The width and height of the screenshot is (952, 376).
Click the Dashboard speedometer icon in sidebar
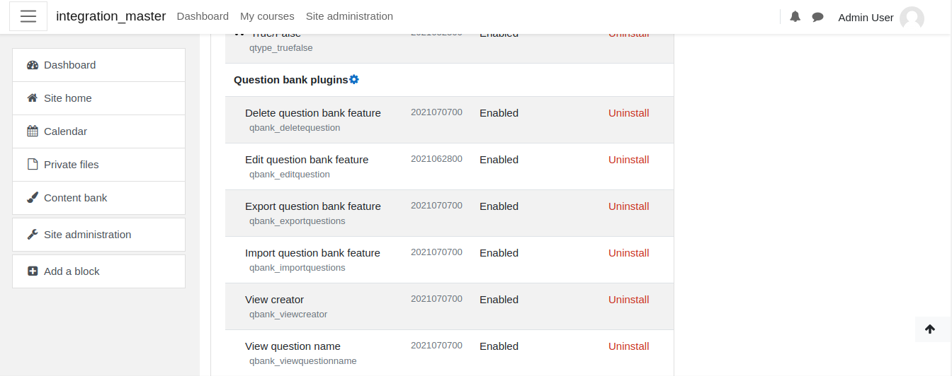33,65
